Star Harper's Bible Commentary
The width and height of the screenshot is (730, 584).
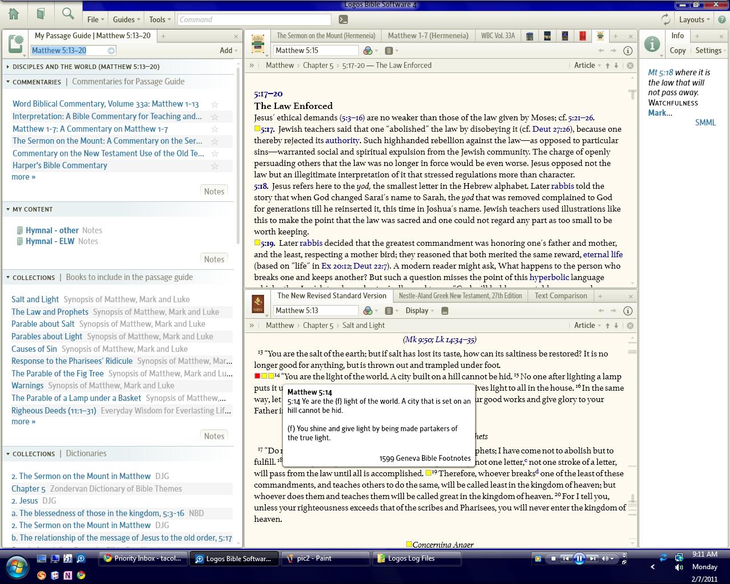[x=214, y=166]
